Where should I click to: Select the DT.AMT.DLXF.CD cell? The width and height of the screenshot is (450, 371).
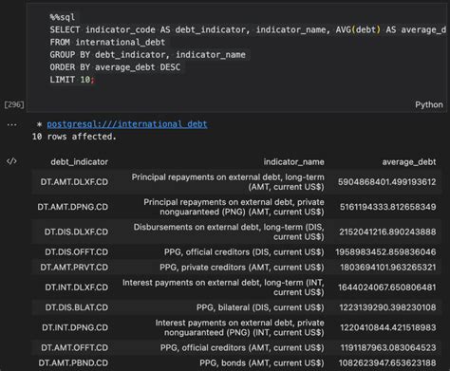tap(74, 182)
